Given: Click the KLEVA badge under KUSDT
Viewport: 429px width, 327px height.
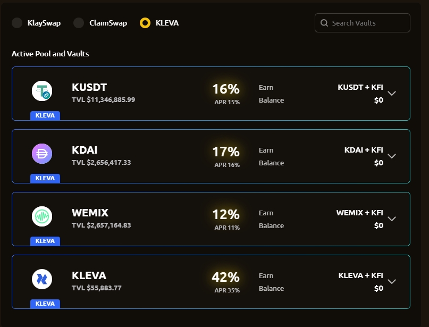Looking at the screenshot, I should (x=45, y=115).
